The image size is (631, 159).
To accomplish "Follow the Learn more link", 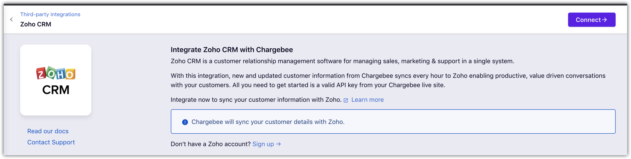I will (367, 100).
